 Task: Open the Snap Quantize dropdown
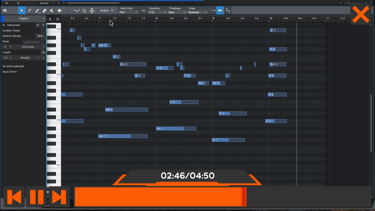(x=198, y=12)
